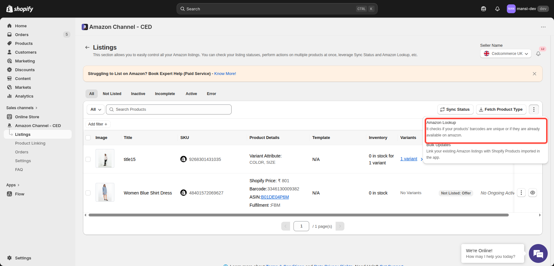Click the Amazon Channel app logo in header
This screenshot has width=554, height=266.
(x=85, y=27)
